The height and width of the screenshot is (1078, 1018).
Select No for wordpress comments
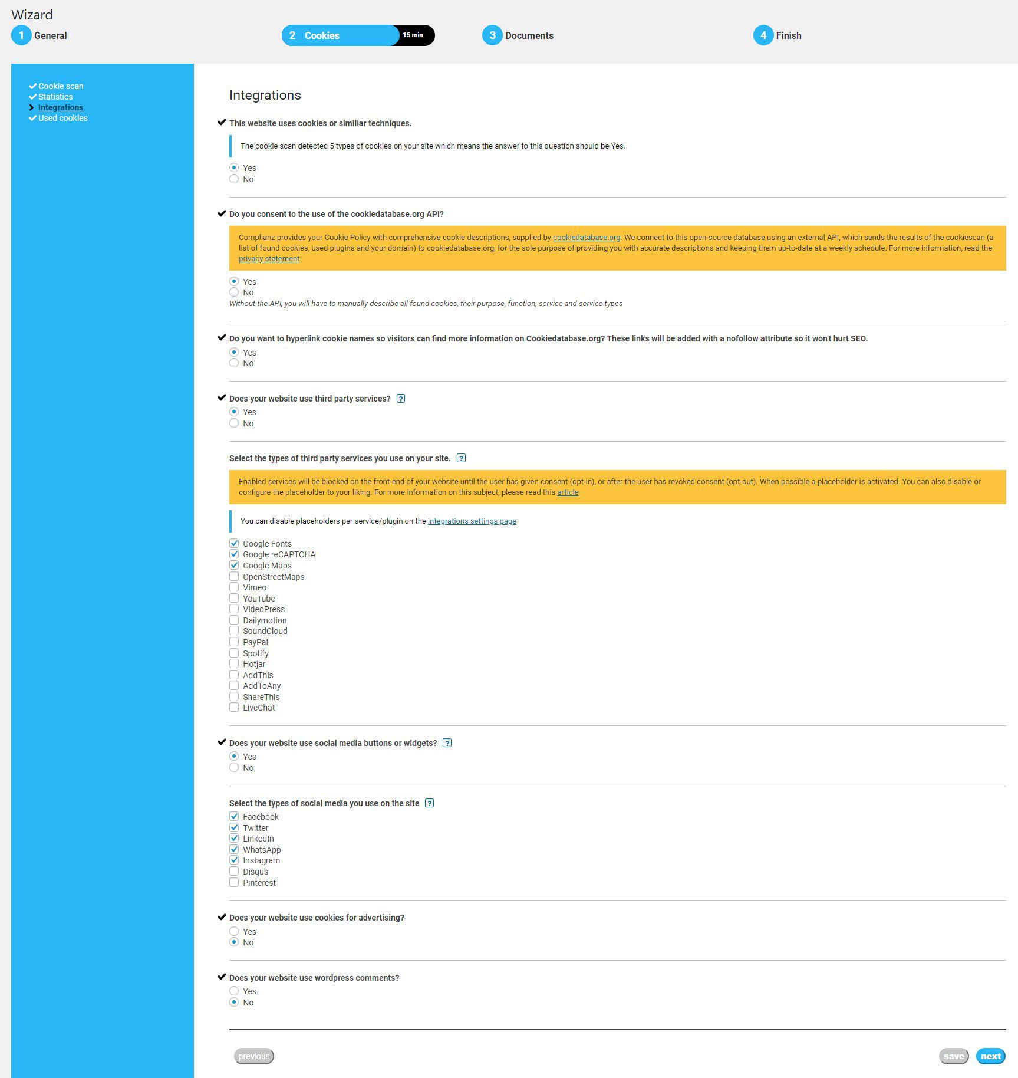point(234,1002)
